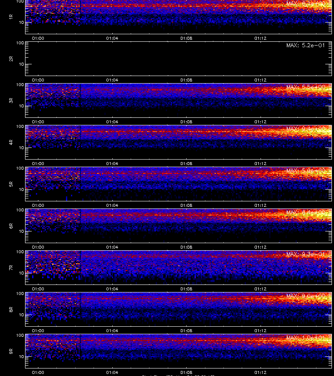Click the 100 y-axis label of panel 7R
The height and width of the screenshot is (376, 334).
click(x=20, y=252)
